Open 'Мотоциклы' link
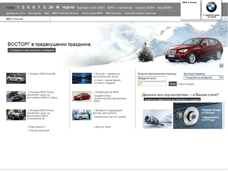 pyautogui.click(x=35, y=13)
